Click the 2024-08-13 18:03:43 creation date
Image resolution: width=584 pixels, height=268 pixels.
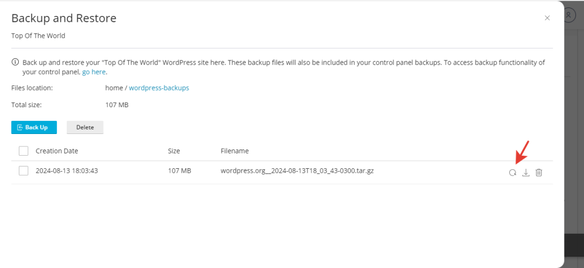(67, 170)
